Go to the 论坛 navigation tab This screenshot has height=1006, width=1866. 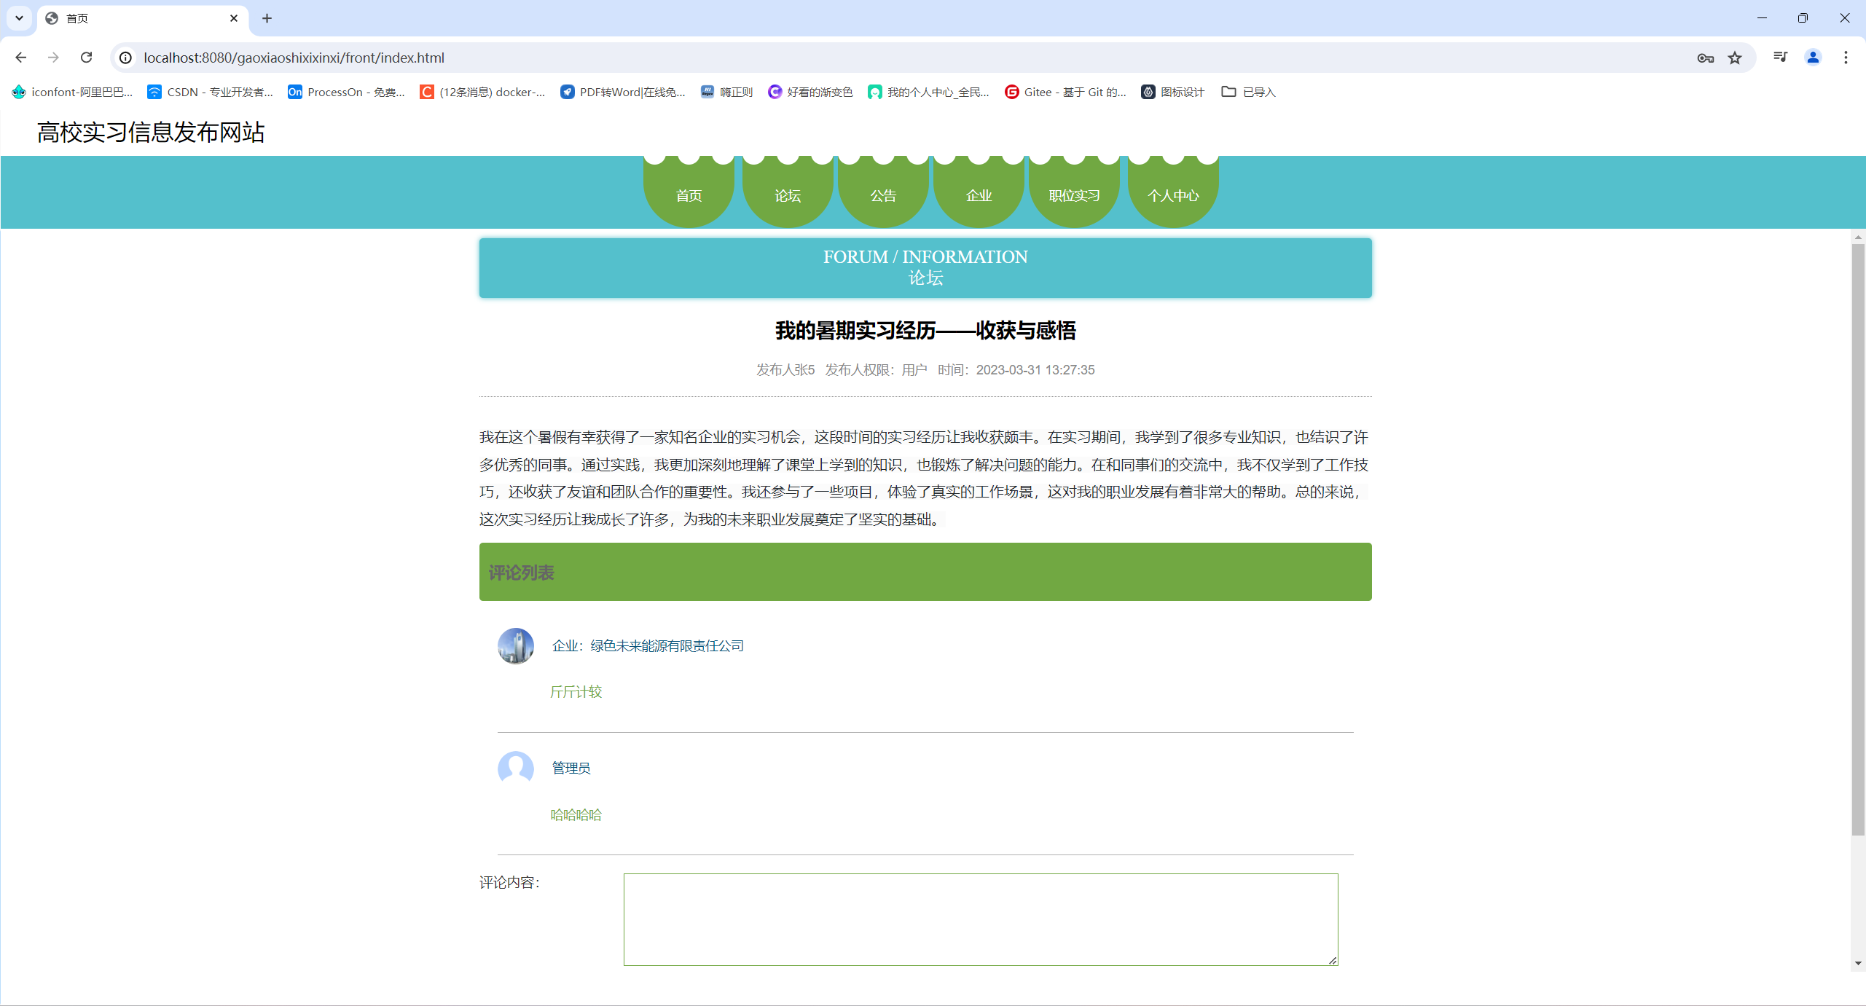[x=787, y=195]
